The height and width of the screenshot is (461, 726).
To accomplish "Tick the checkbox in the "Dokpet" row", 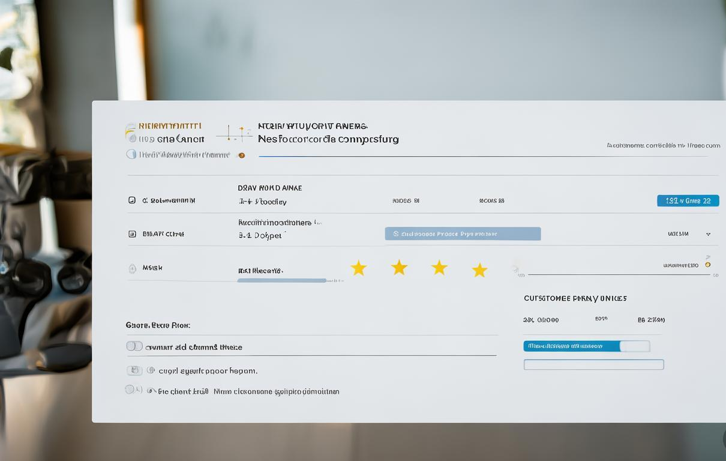I will [132, 234].
